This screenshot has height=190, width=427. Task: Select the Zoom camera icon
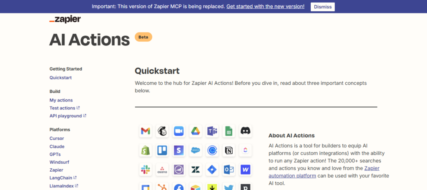click(x=179, y=131)
